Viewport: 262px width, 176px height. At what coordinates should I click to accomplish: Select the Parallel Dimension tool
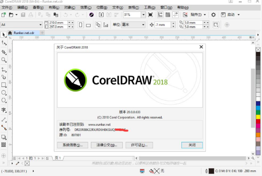tap(3, 120)
